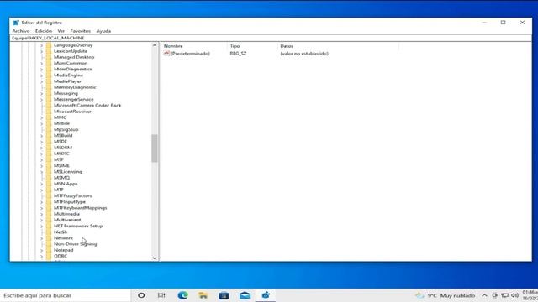
Task: Expand the MediaEngine key
Action: [41, 75]
